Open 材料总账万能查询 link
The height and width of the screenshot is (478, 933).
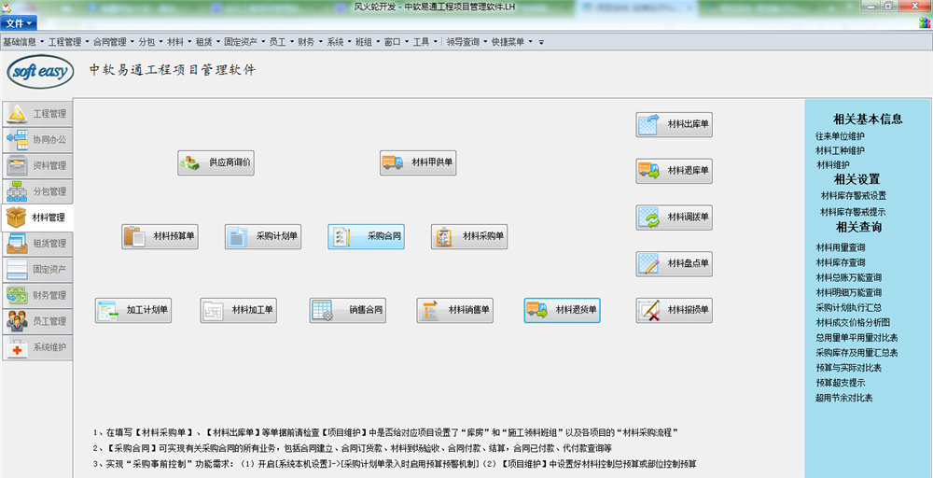pos(848,277)
